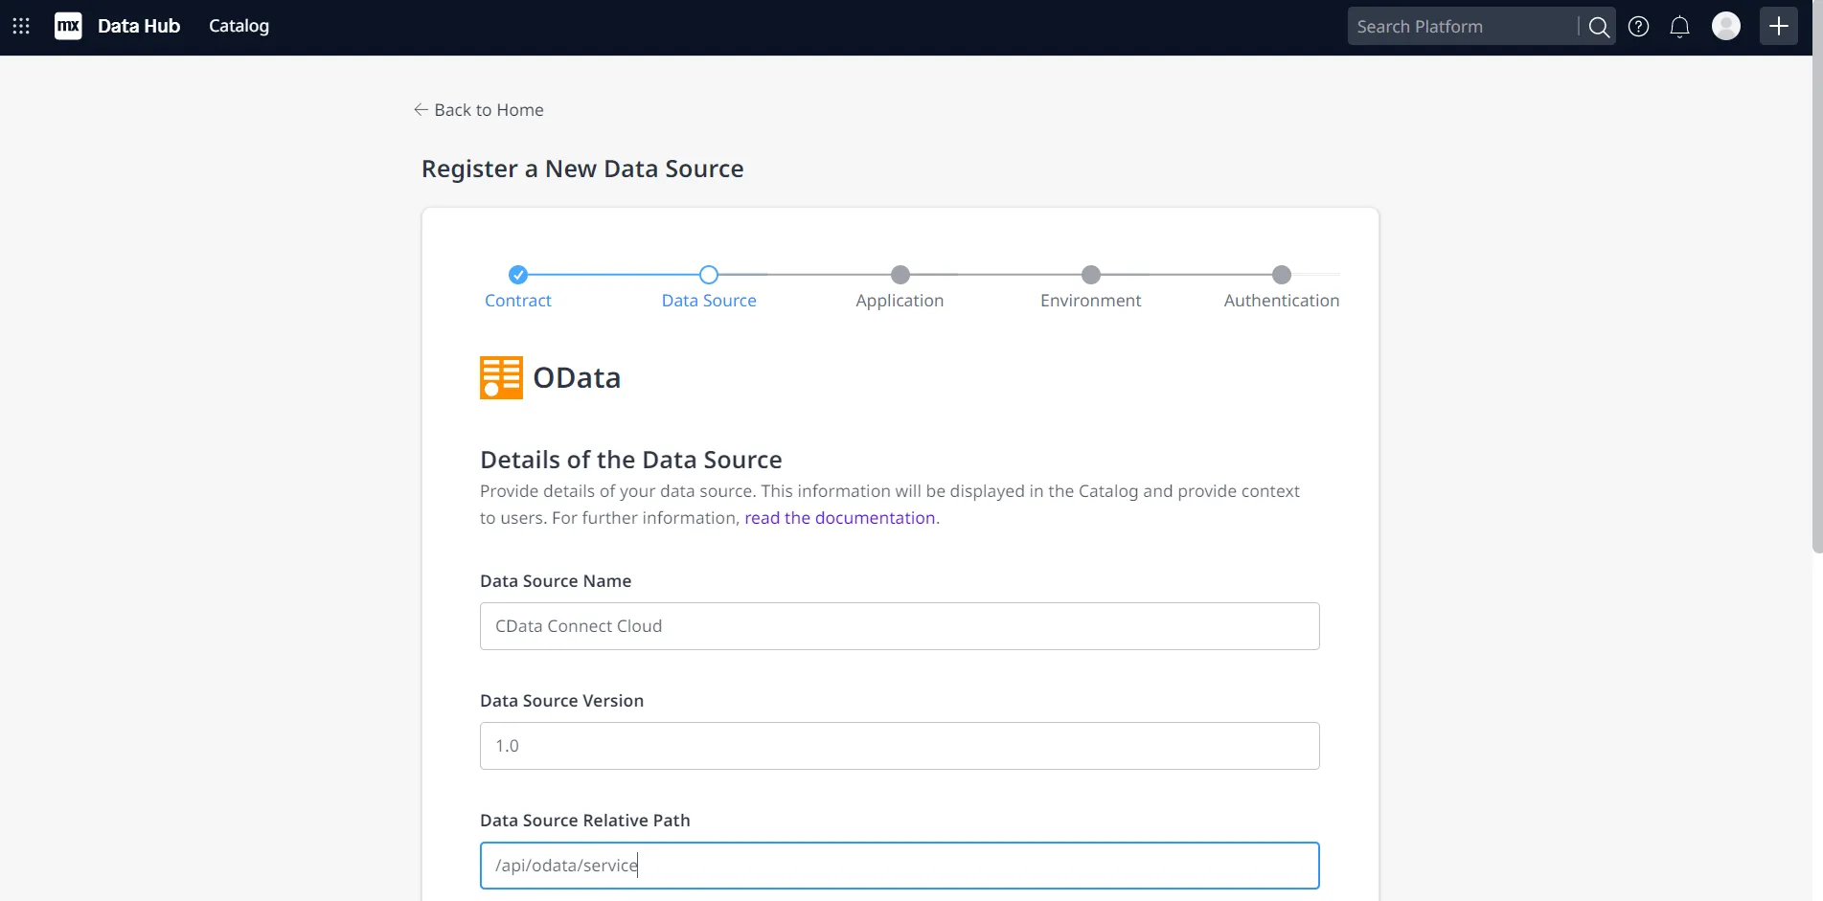Click the Back to Home link
Viewport: 1823px width, 901px height.
[x=479, y=110]
